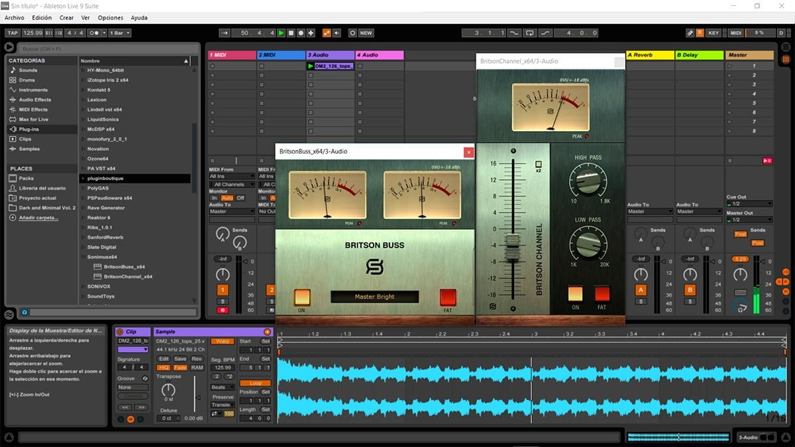795x447 pixels.
Task: Toggle the HiQ button
Action: click(163, 368)
